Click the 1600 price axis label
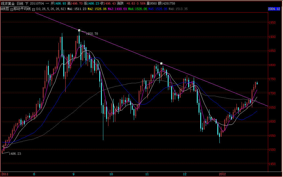The height and width of the screenshot is (177, 283). [272, 121]
